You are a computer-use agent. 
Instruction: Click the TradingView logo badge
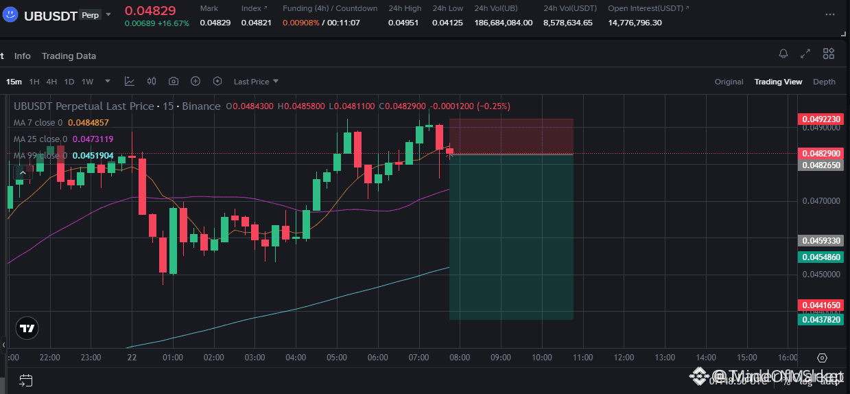27,329
